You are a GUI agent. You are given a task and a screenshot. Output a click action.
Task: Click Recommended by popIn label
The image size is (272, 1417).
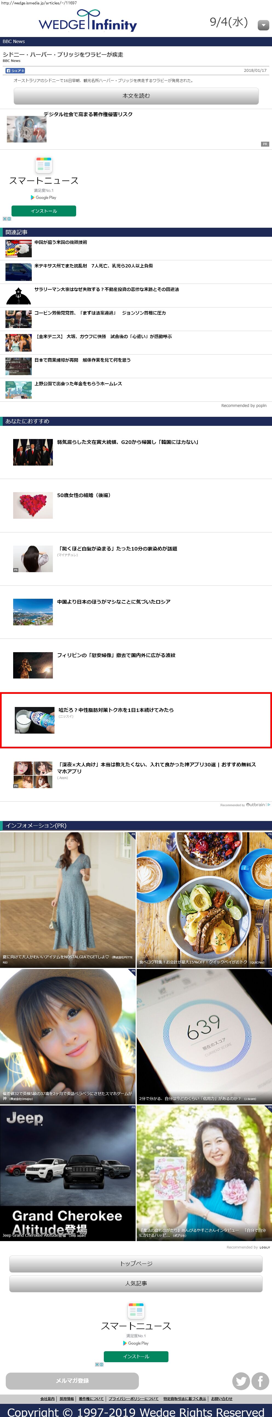pyautogui.click(x=244, y=406)
